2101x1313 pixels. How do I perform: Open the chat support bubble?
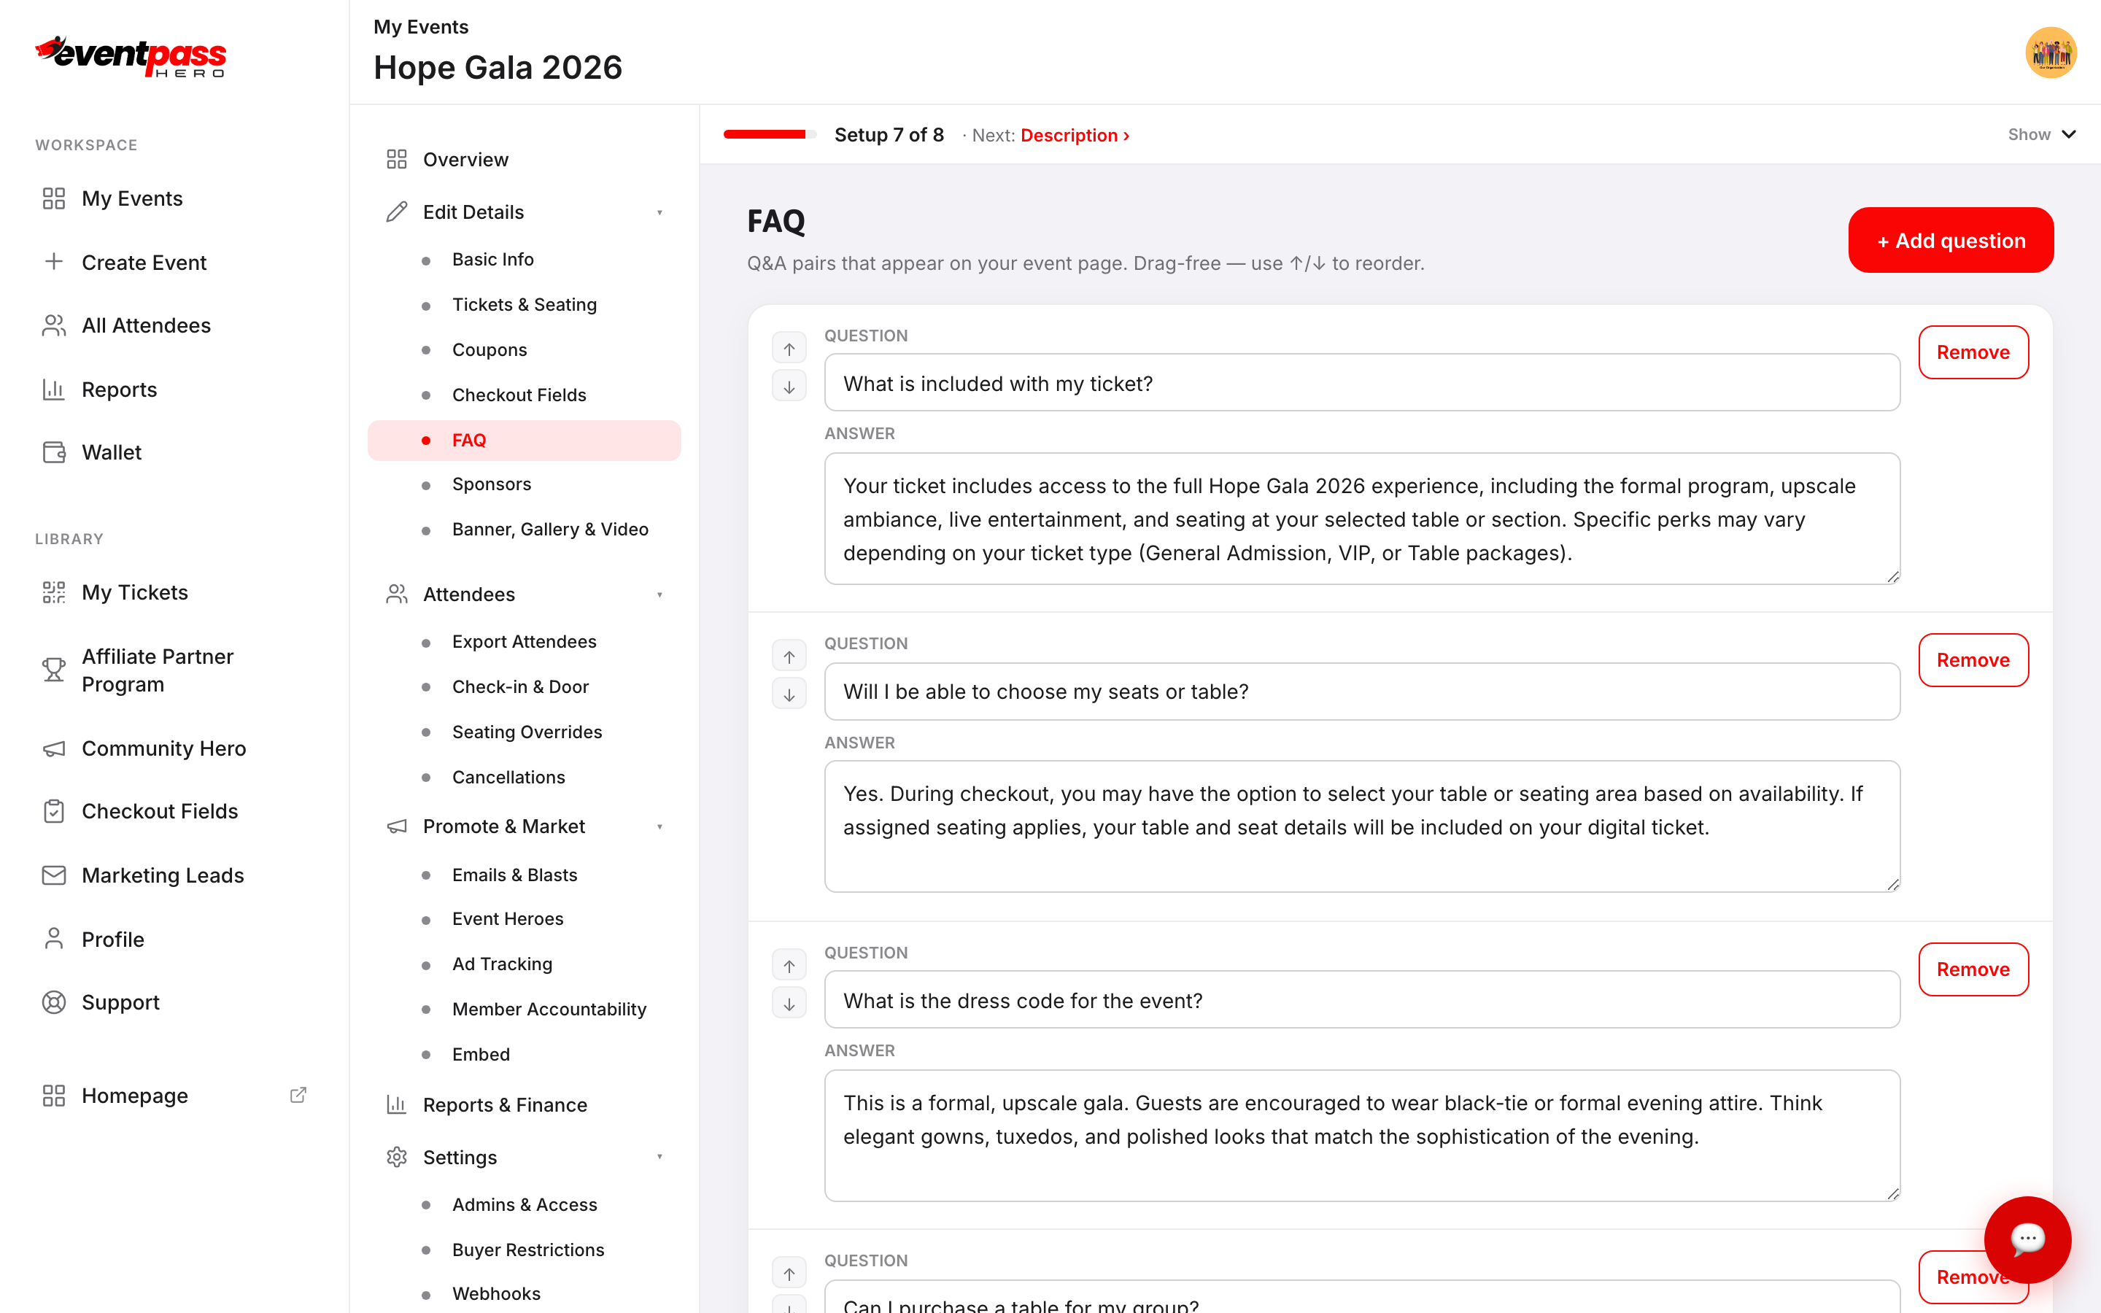[2027, 1239]
